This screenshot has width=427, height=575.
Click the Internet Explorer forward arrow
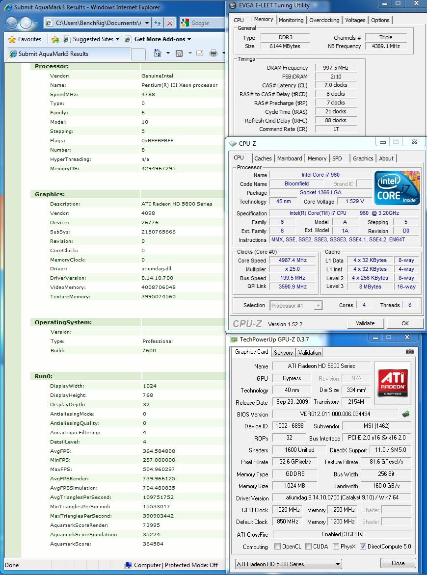pyautogui.click(x=26, y=23)
